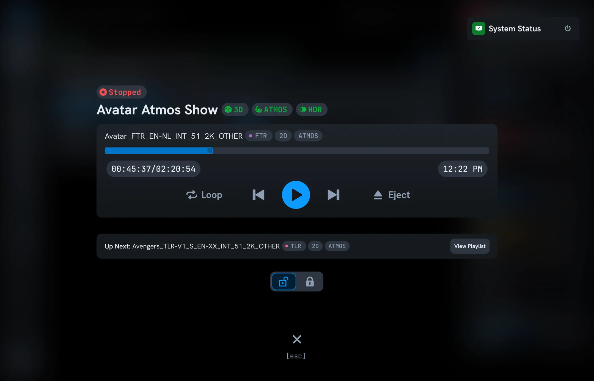The image size is (594, 381).
Task: Select the locked padlock option
Action: coord(310,281)
